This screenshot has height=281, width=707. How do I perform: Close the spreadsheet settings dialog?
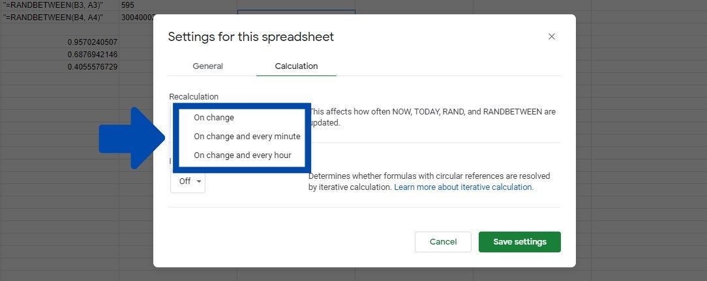click(552, 36)
